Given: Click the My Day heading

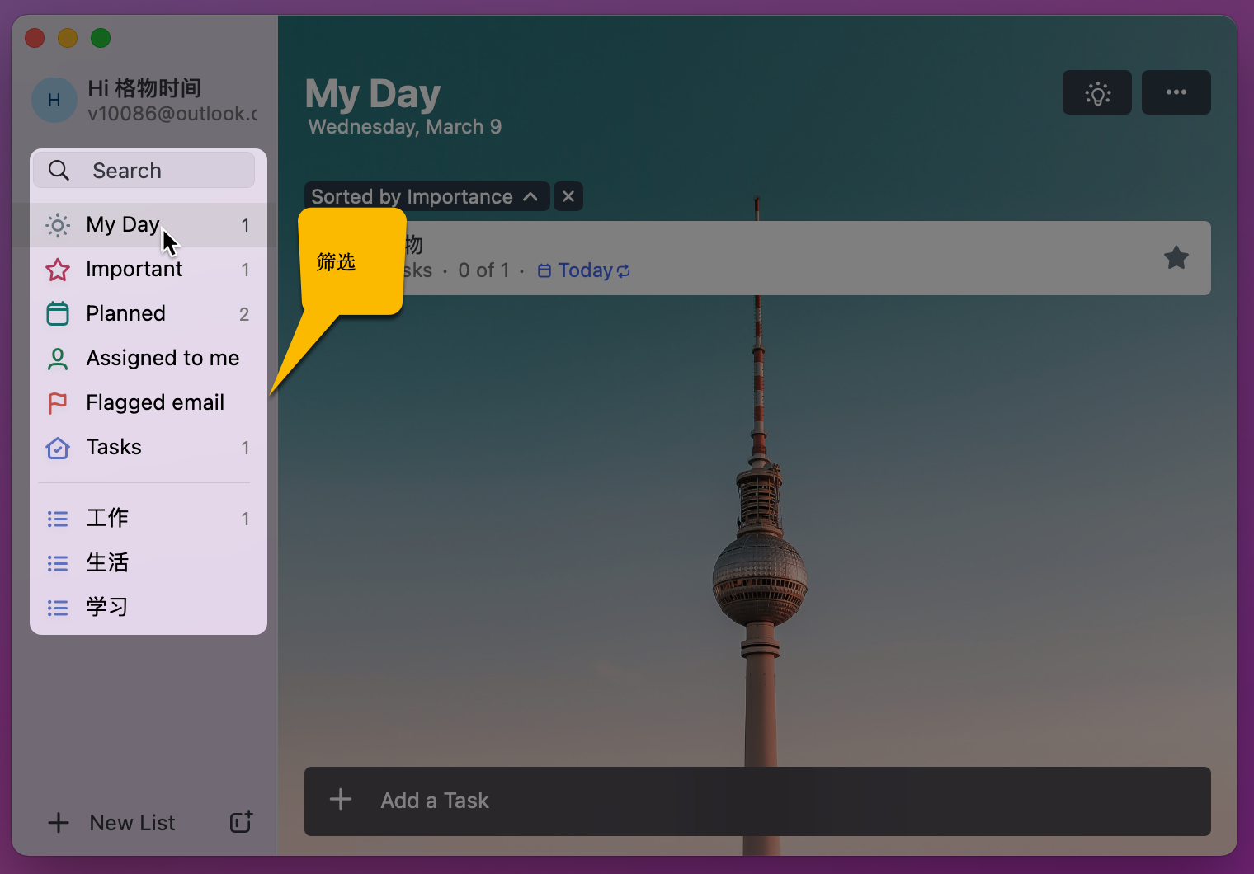Looking at the screenshot, I should [373, 93].
